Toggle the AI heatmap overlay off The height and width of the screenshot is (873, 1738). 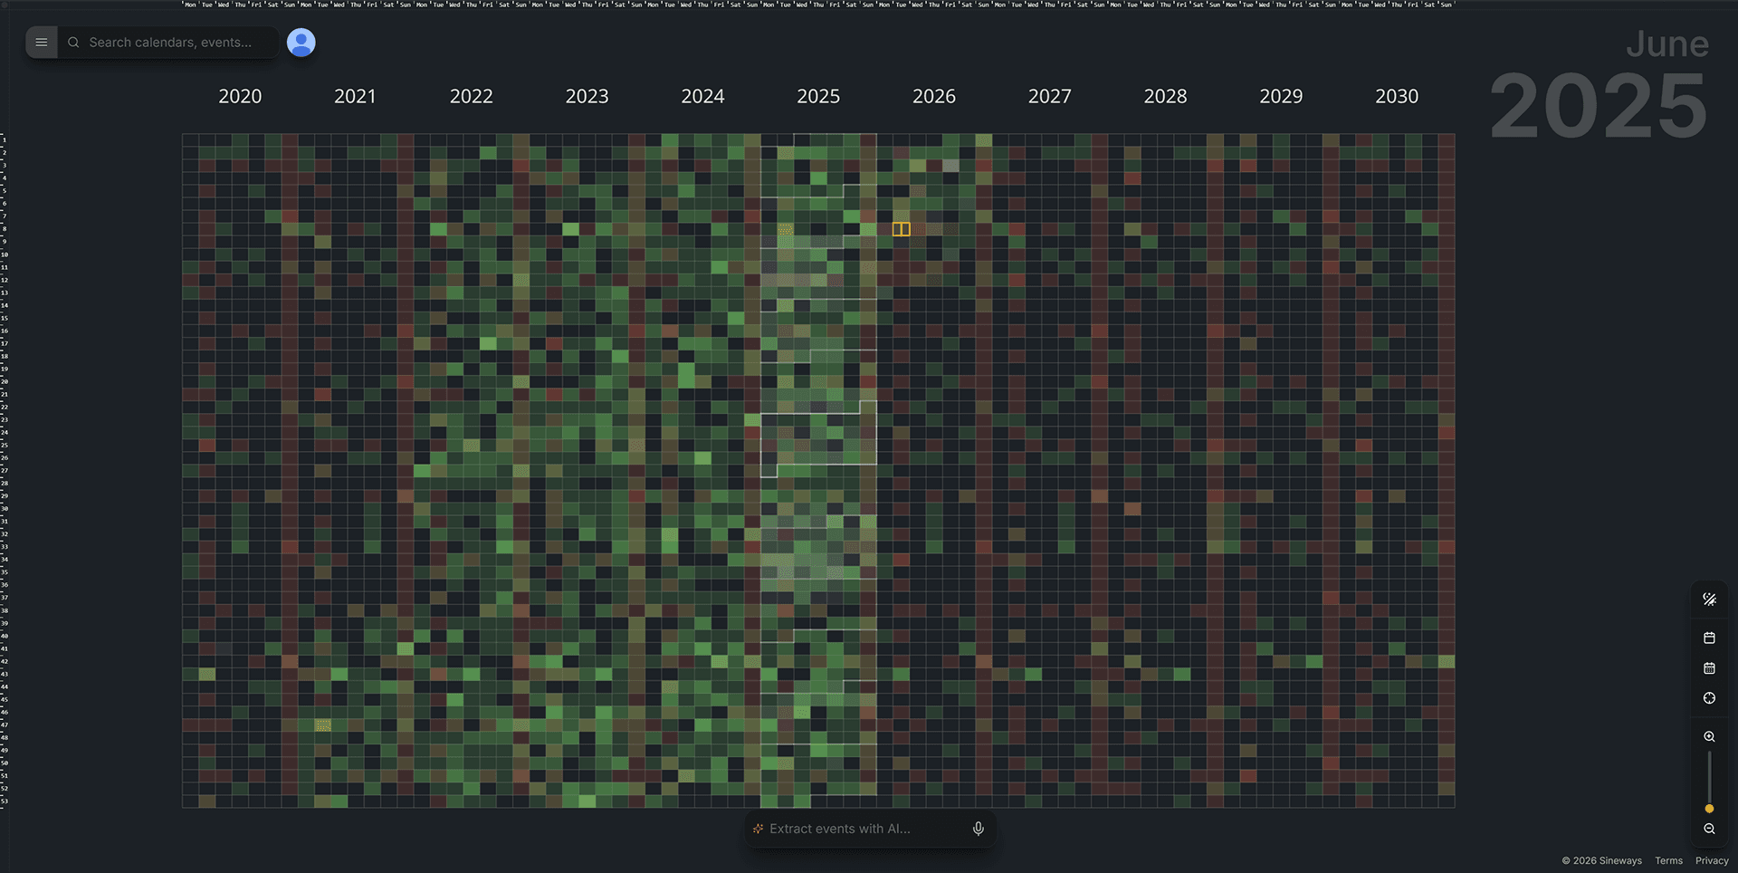(1709, 599)
